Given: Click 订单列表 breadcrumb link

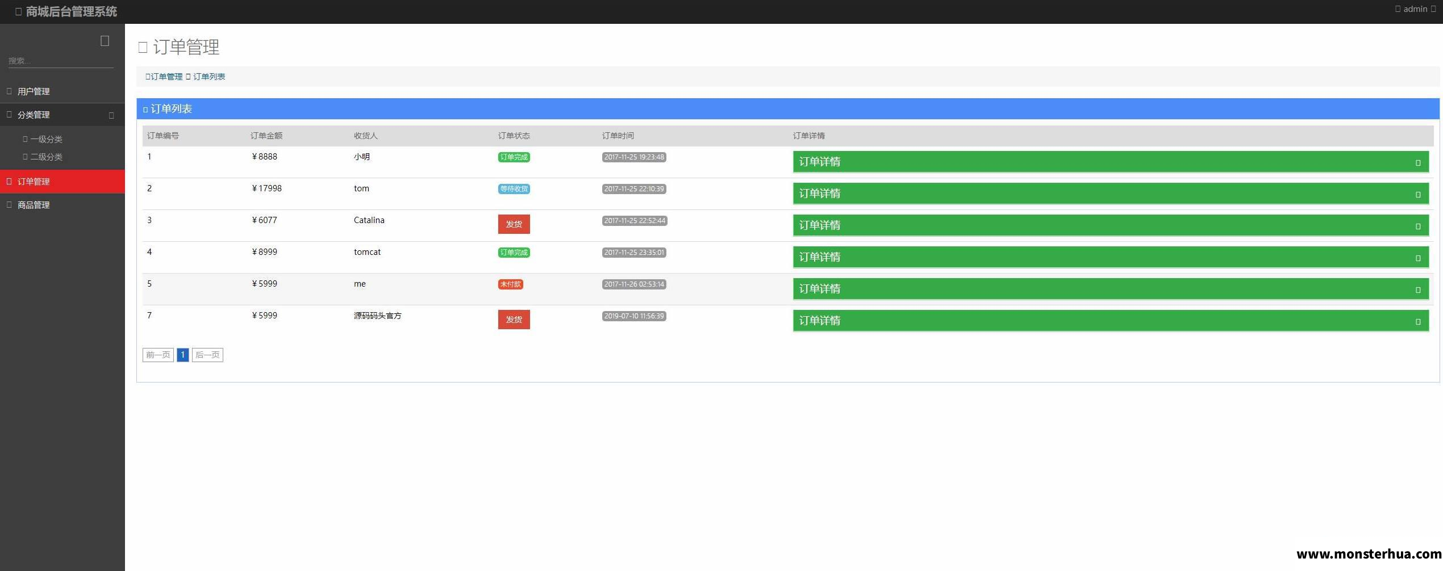Looking at the screenshot, I should [x=209, y=77].
